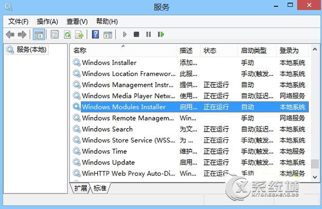Click the gear icon beside Windows Search

[x=77, y=129]
